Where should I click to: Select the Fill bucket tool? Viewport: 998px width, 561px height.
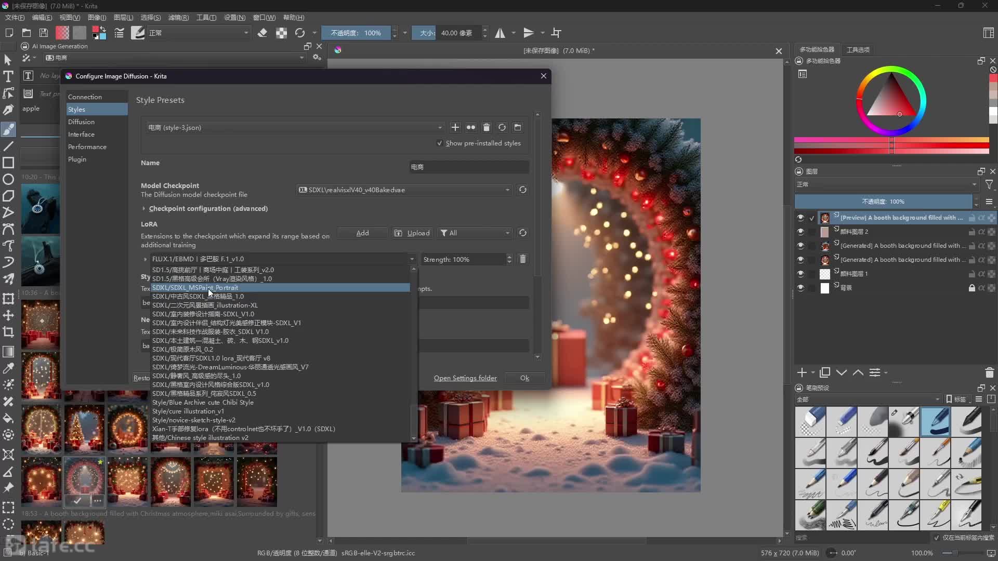(x=8, y=418)
